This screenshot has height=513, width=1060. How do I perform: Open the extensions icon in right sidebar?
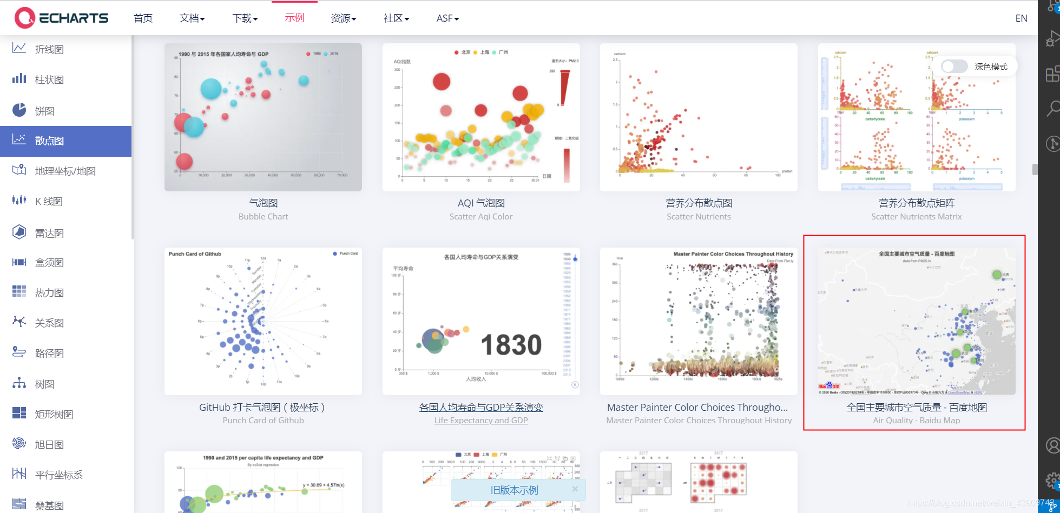coord(1052,74)
